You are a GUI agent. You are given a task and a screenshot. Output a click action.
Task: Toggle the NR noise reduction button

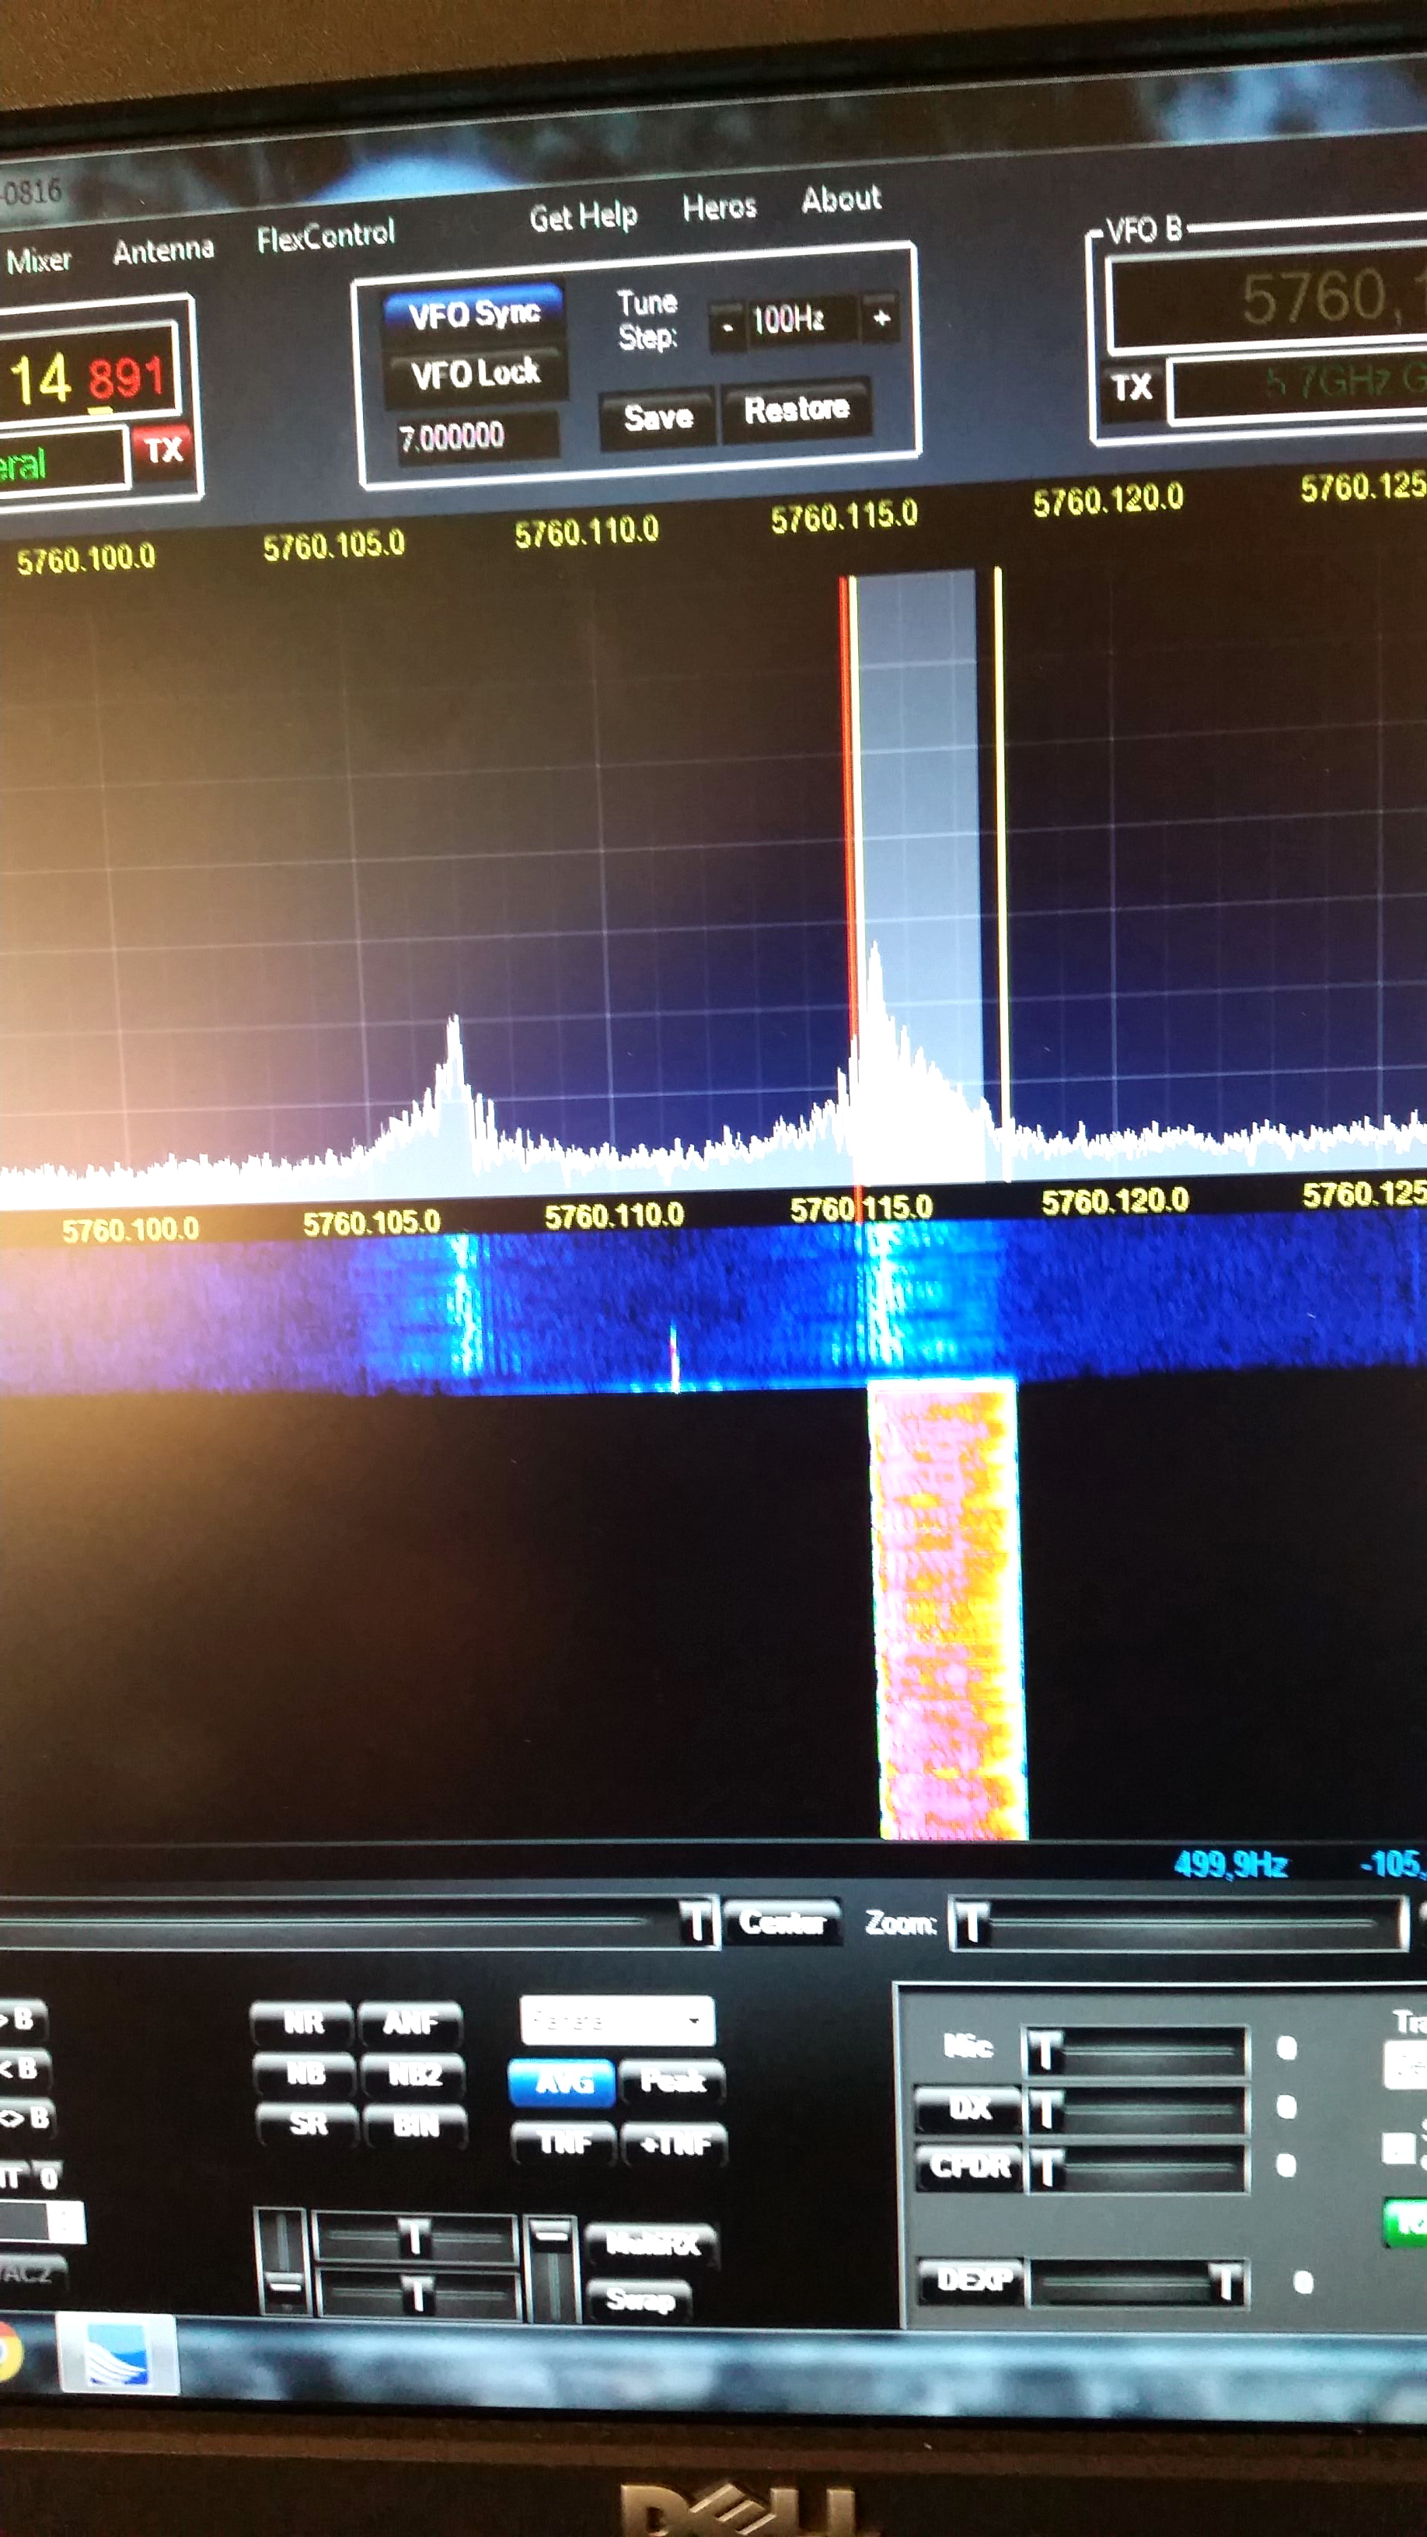click(x=303, y=2024)
